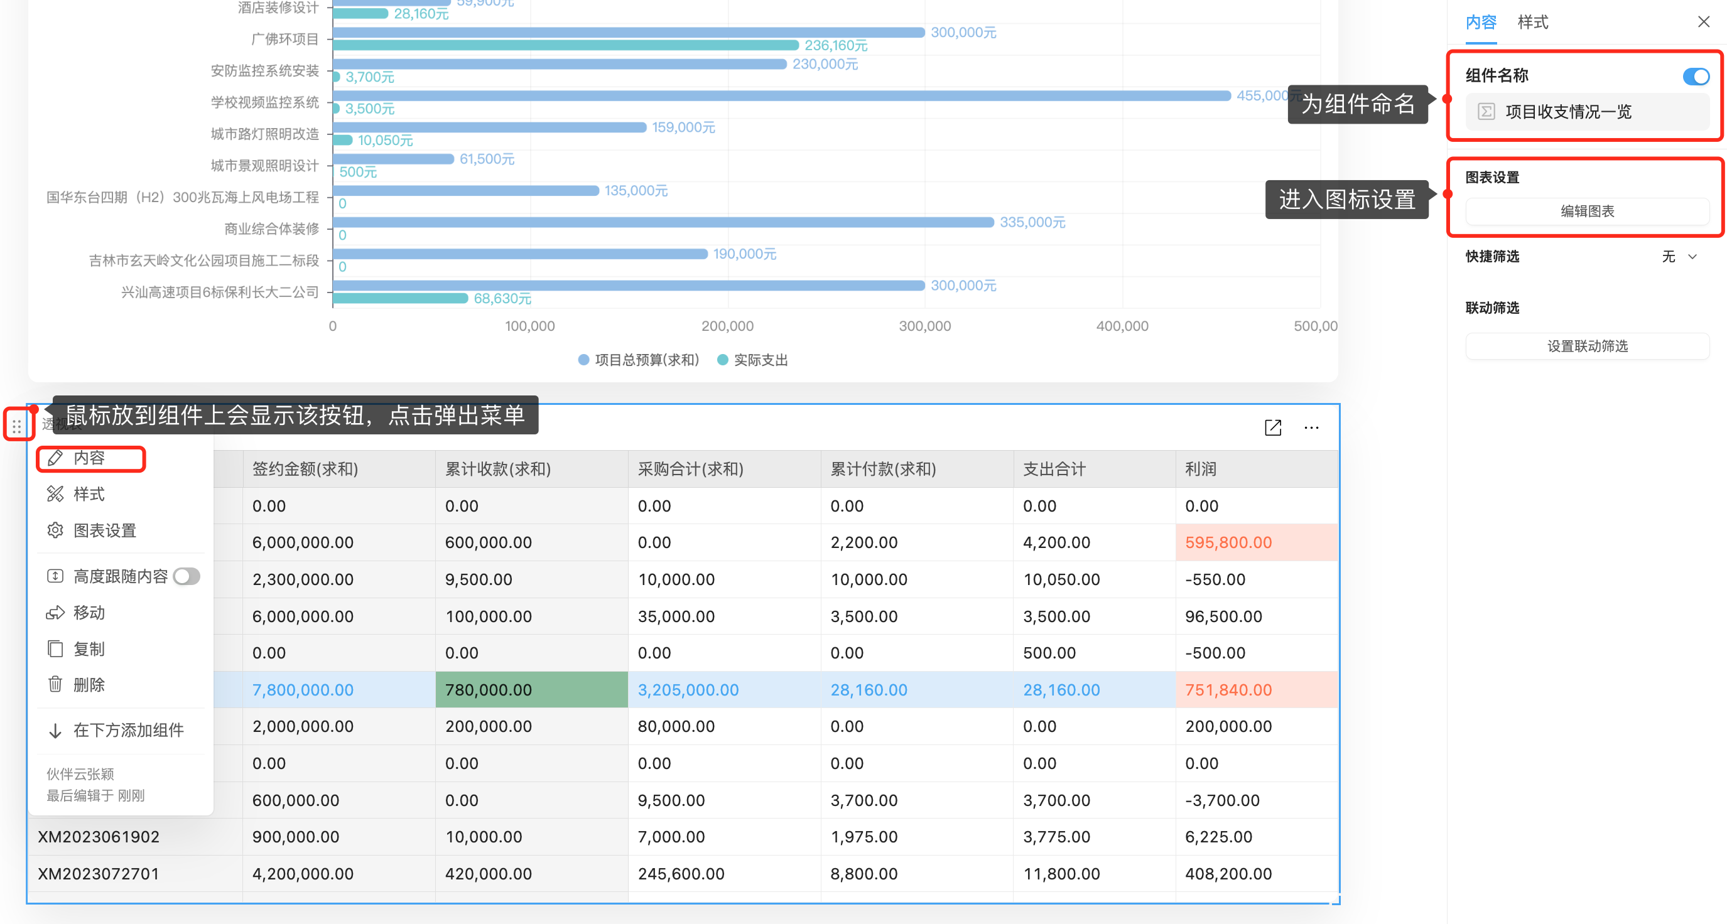Click the down arrow icon beside 在下方添加组件
Screen dimensions: 1727x924
pyautogui.click(x=56, y=731)
